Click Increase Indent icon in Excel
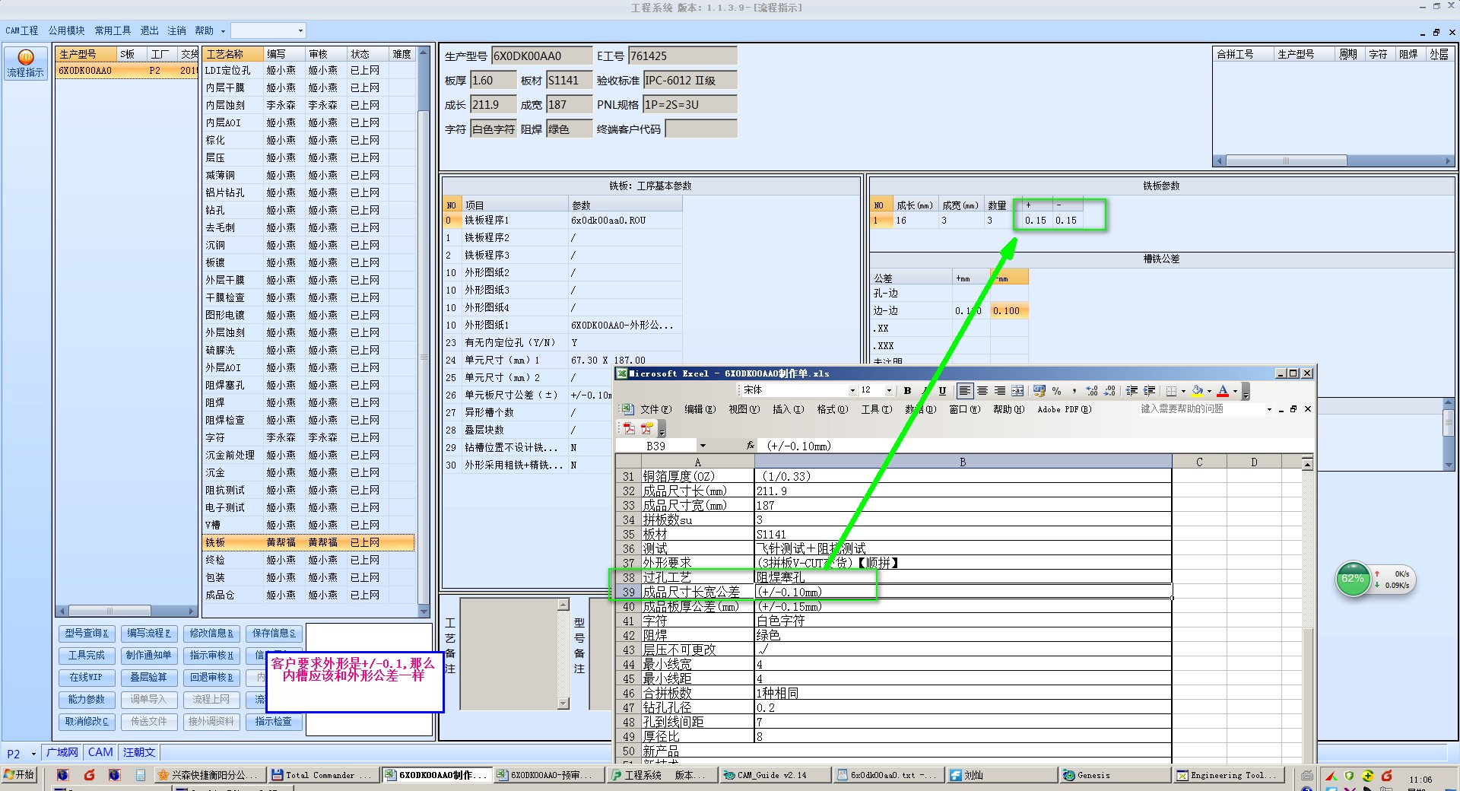The height and width of the screenshot is (791, 1460). click(1149, 391)
